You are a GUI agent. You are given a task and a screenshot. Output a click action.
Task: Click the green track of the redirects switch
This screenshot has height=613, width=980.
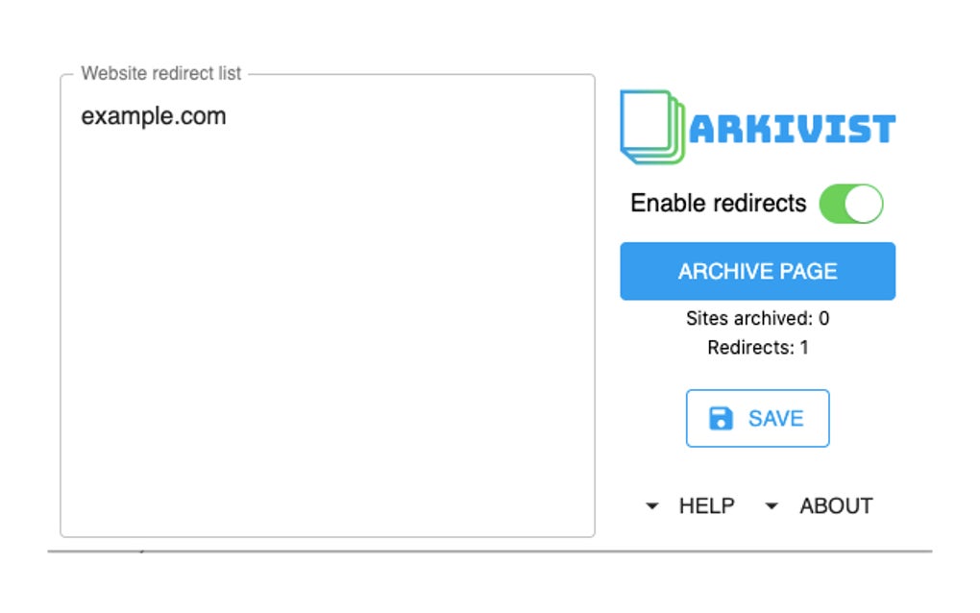point(834,204)
